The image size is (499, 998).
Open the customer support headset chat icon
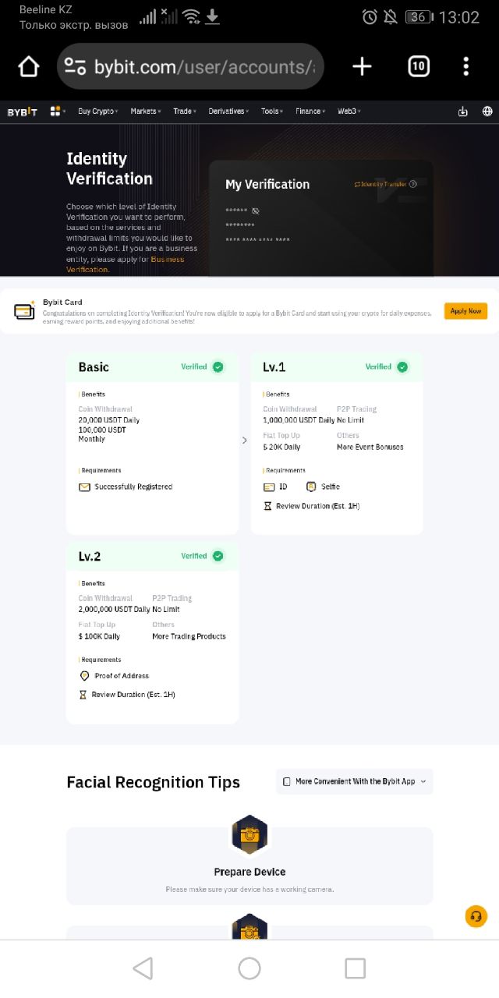(476, 916)
